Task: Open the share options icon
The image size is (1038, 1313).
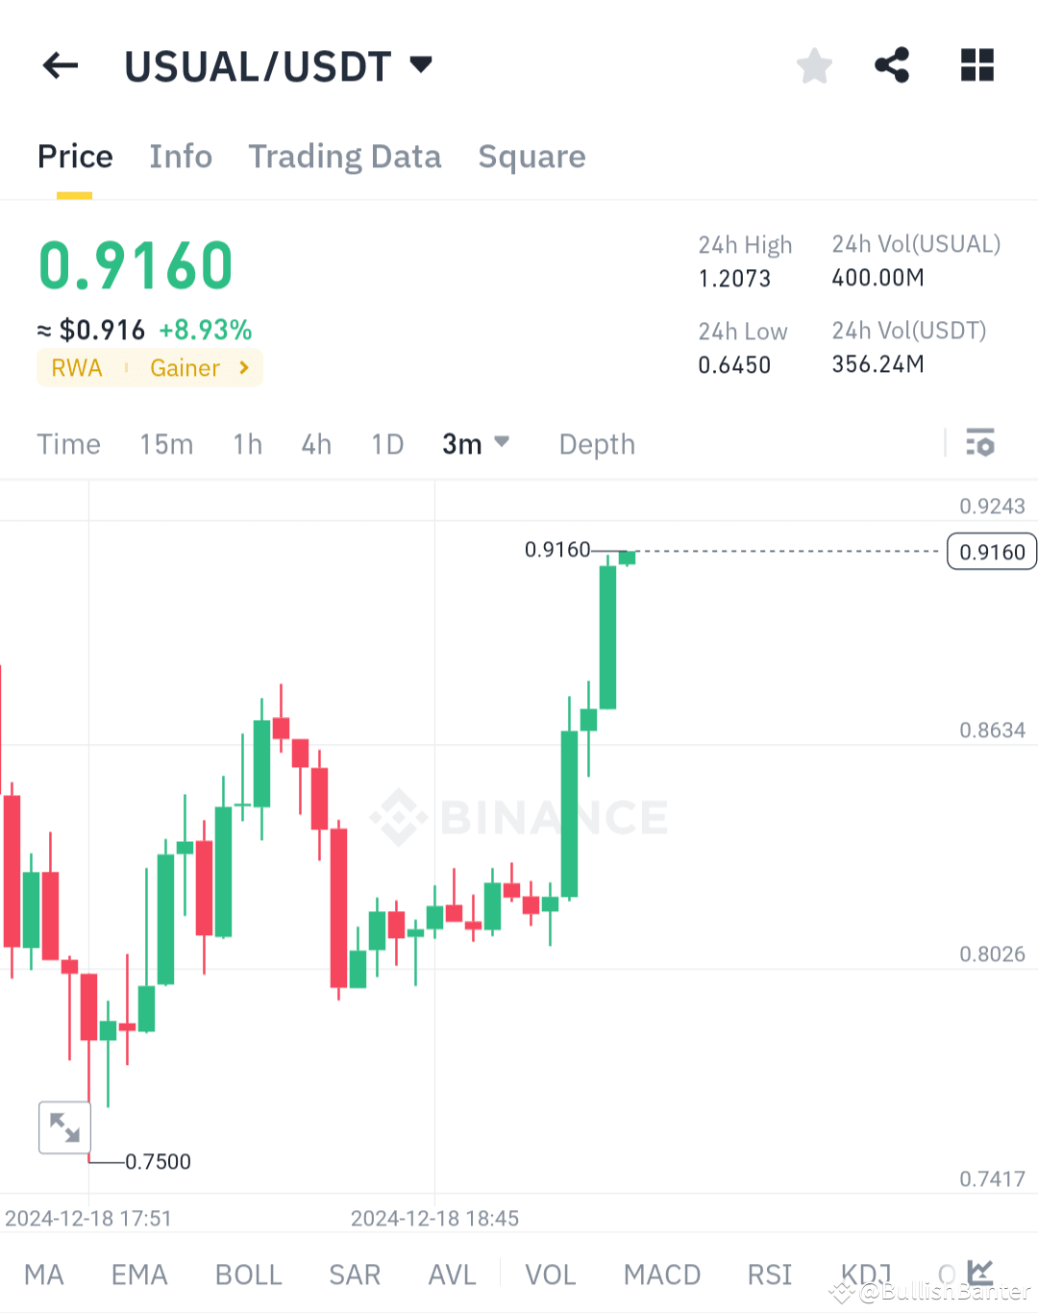Action: tap(892, 65)
